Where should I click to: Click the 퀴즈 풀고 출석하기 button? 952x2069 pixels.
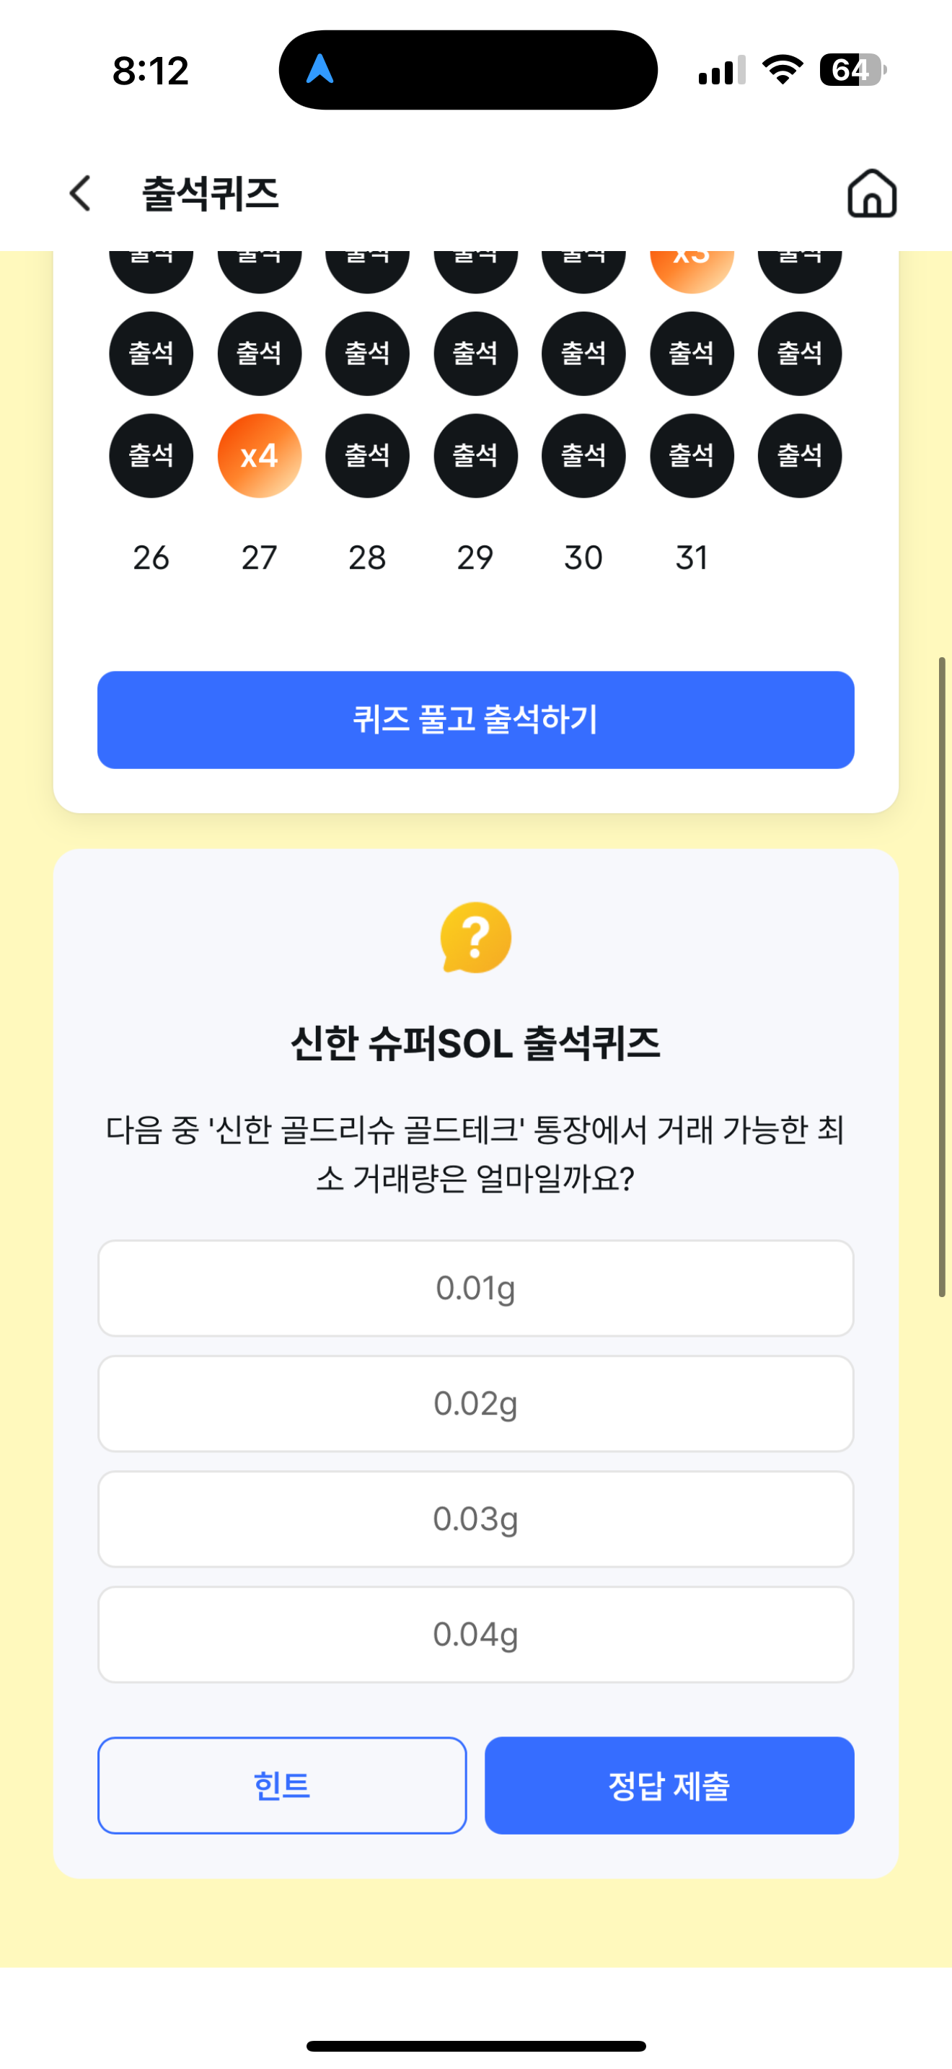tap(476, 720)
